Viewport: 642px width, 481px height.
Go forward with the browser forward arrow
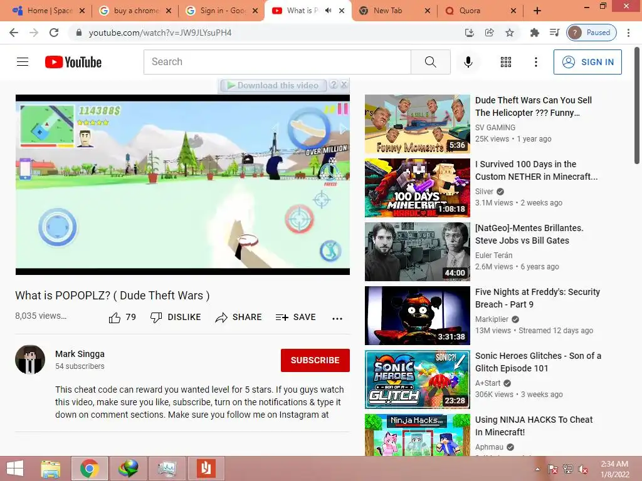point(34,33)
